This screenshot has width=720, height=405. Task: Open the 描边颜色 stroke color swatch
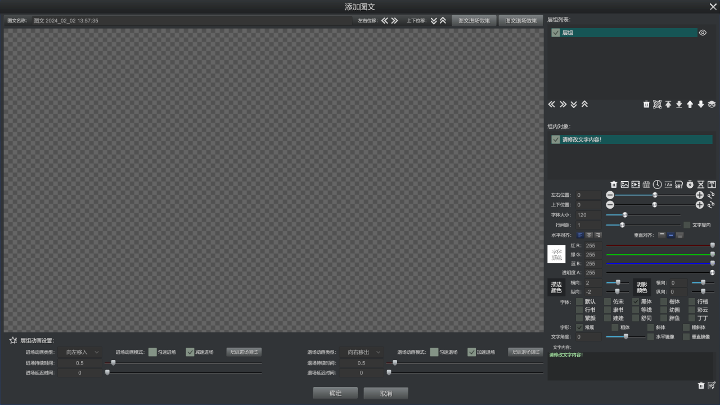point(557,287)
